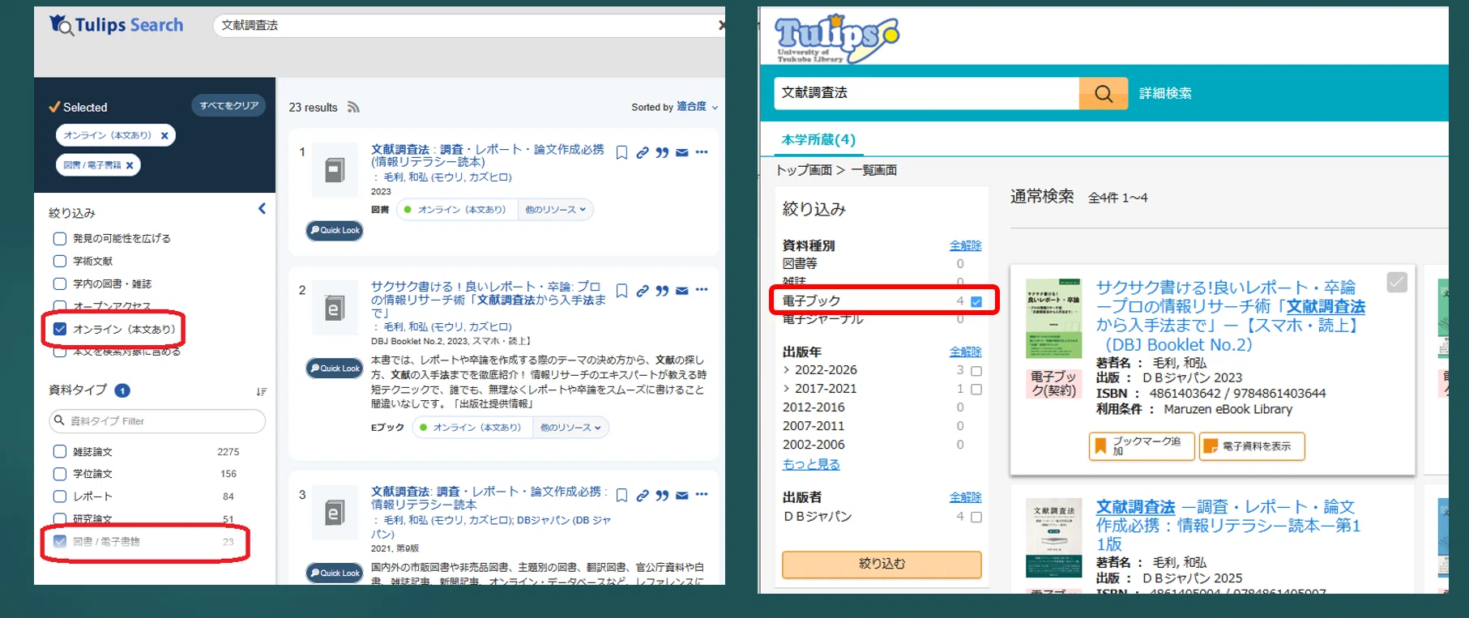
Task: Expand the 2022-2026 year range
Action: coord(786,370)
